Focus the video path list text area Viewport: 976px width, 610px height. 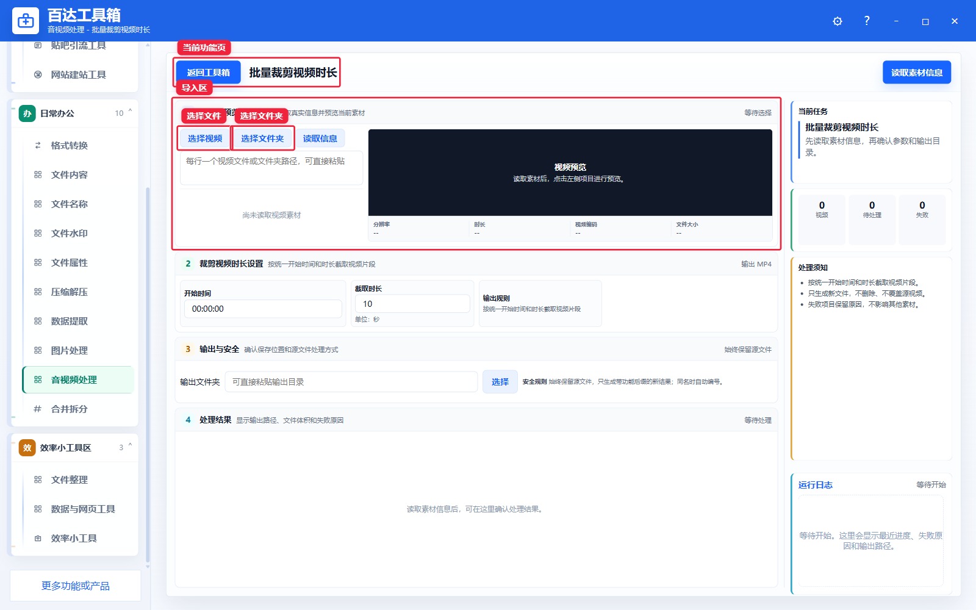click(271, 168)
